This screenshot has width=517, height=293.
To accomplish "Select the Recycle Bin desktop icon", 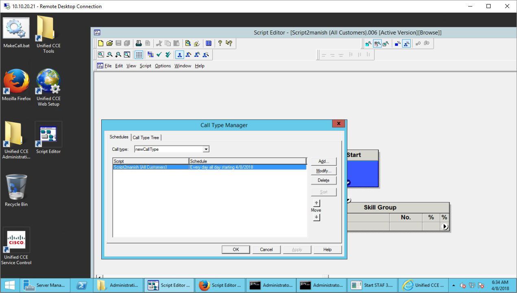I will (16, 191).
